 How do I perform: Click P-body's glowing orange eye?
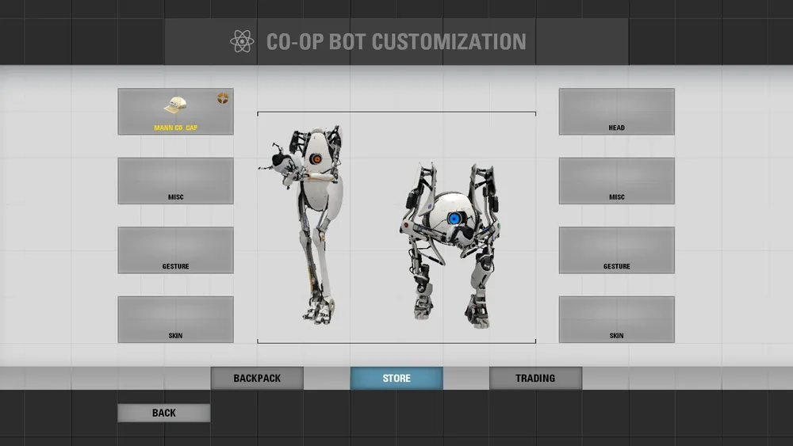(316, 159)
